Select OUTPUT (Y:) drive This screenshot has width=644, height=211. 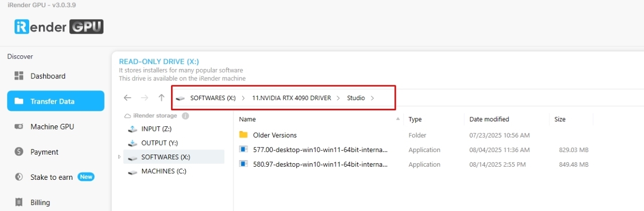point(159,143)
